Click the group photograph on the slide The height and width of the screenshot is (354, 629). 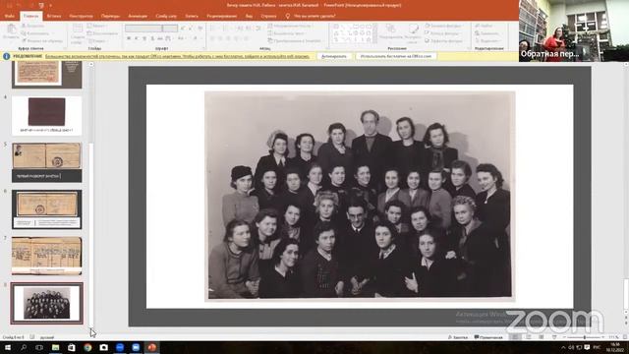pyautogui.click(x=360, y=196)
